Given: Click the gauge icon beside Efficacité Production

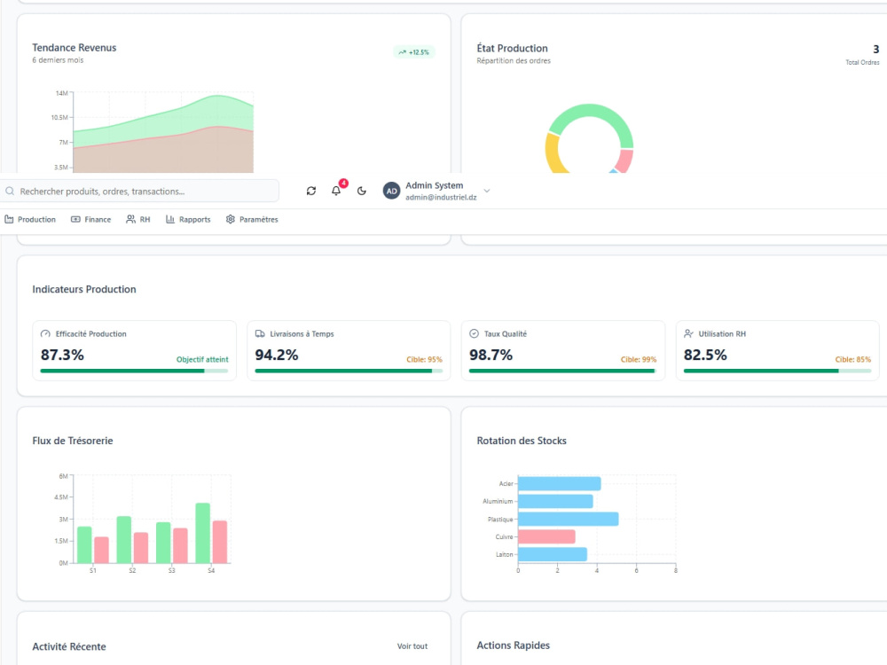Looking at the screenshot, I should point(45,334).
